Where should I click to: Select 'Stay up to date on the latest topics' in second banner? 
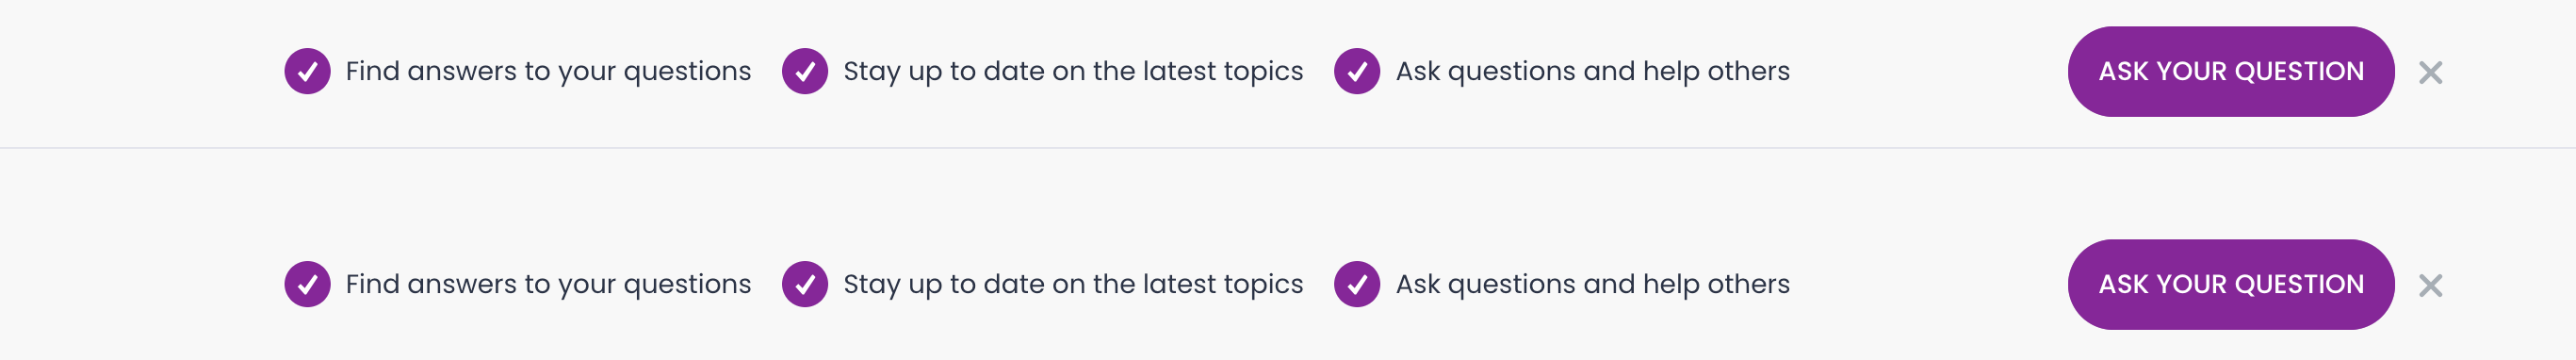pyautogui.click(x=1073, y=285)
